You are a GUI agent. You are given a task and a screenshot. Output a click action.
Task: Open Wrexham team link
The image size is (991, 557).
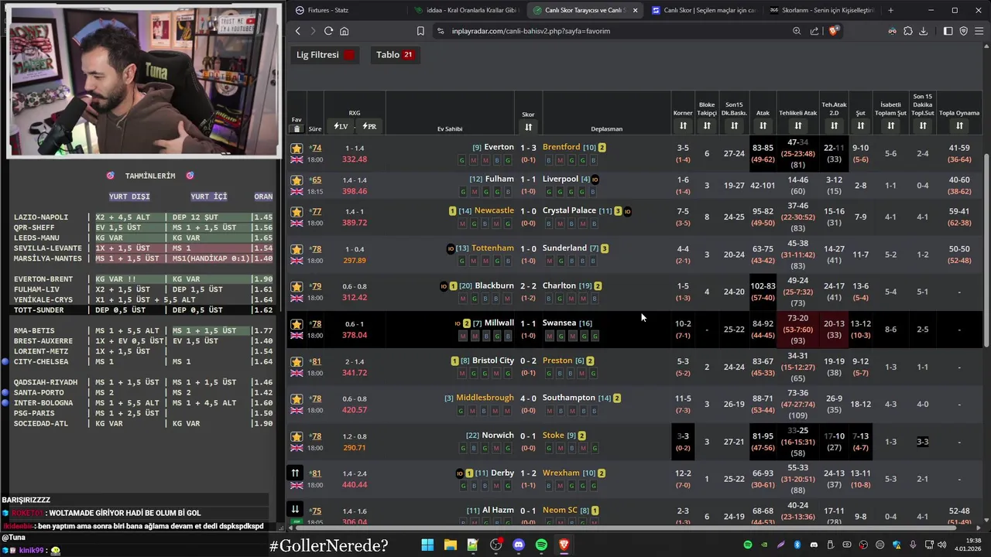561,473
